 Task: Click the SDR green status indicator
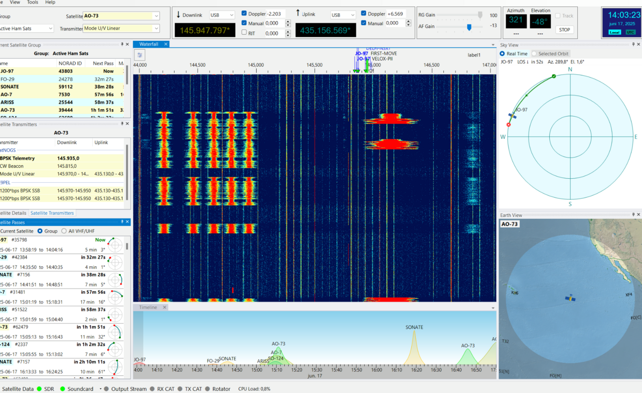click(40, 389)
